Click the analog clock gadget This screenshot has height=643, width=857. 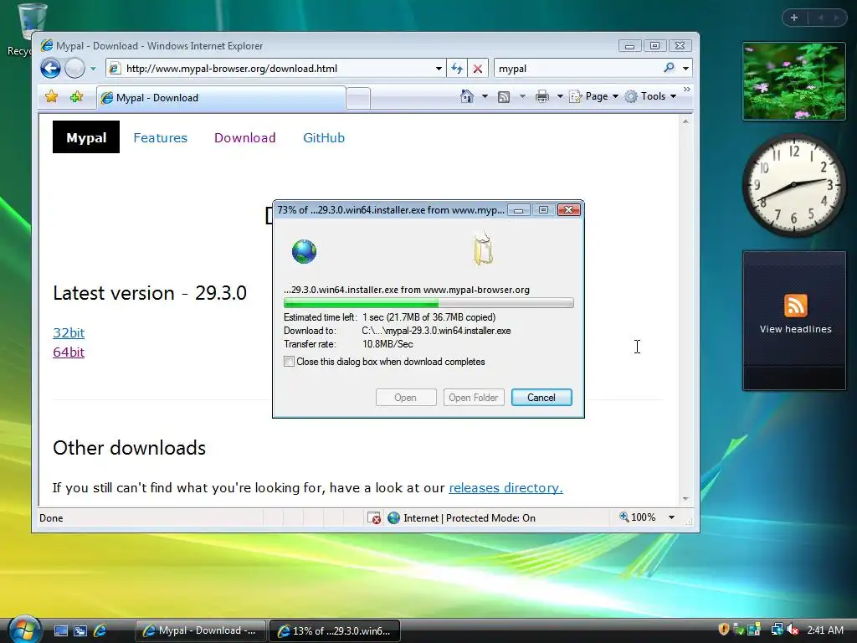793,185
